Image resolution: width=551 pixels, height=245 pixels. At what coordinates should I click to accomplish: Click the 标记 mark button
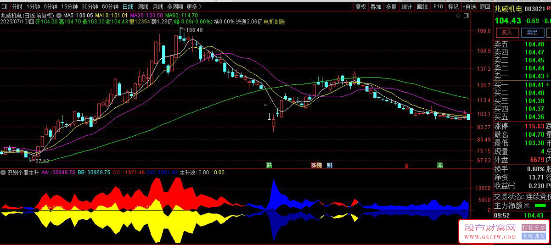(453, 7)
